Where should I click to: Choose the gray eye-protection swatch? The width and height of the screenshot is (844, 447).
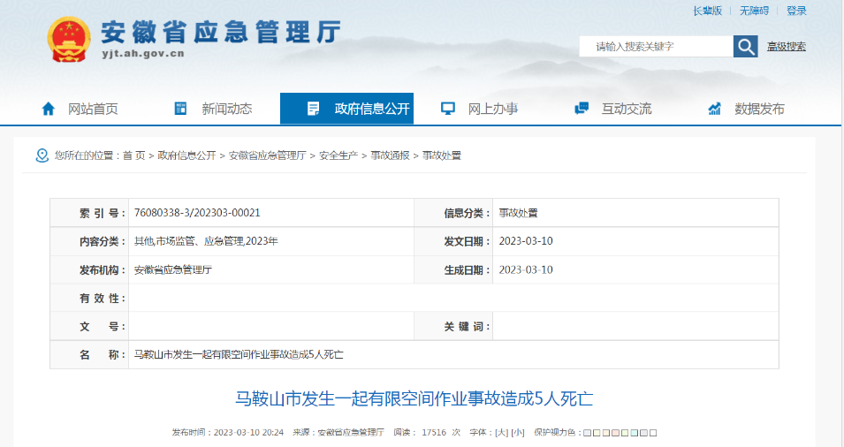[x=643, y=433]
